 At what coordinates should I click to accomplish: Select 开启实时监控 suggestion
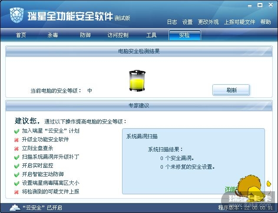pyautogui.click(x=37, y=166)
